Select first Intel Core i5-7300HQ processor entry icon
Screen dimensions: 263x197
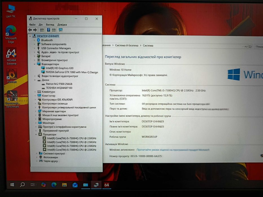(45, 138)
